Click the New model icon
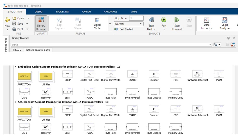The height and width of the screenshot is (138, 242). click(x=7, y=20)
